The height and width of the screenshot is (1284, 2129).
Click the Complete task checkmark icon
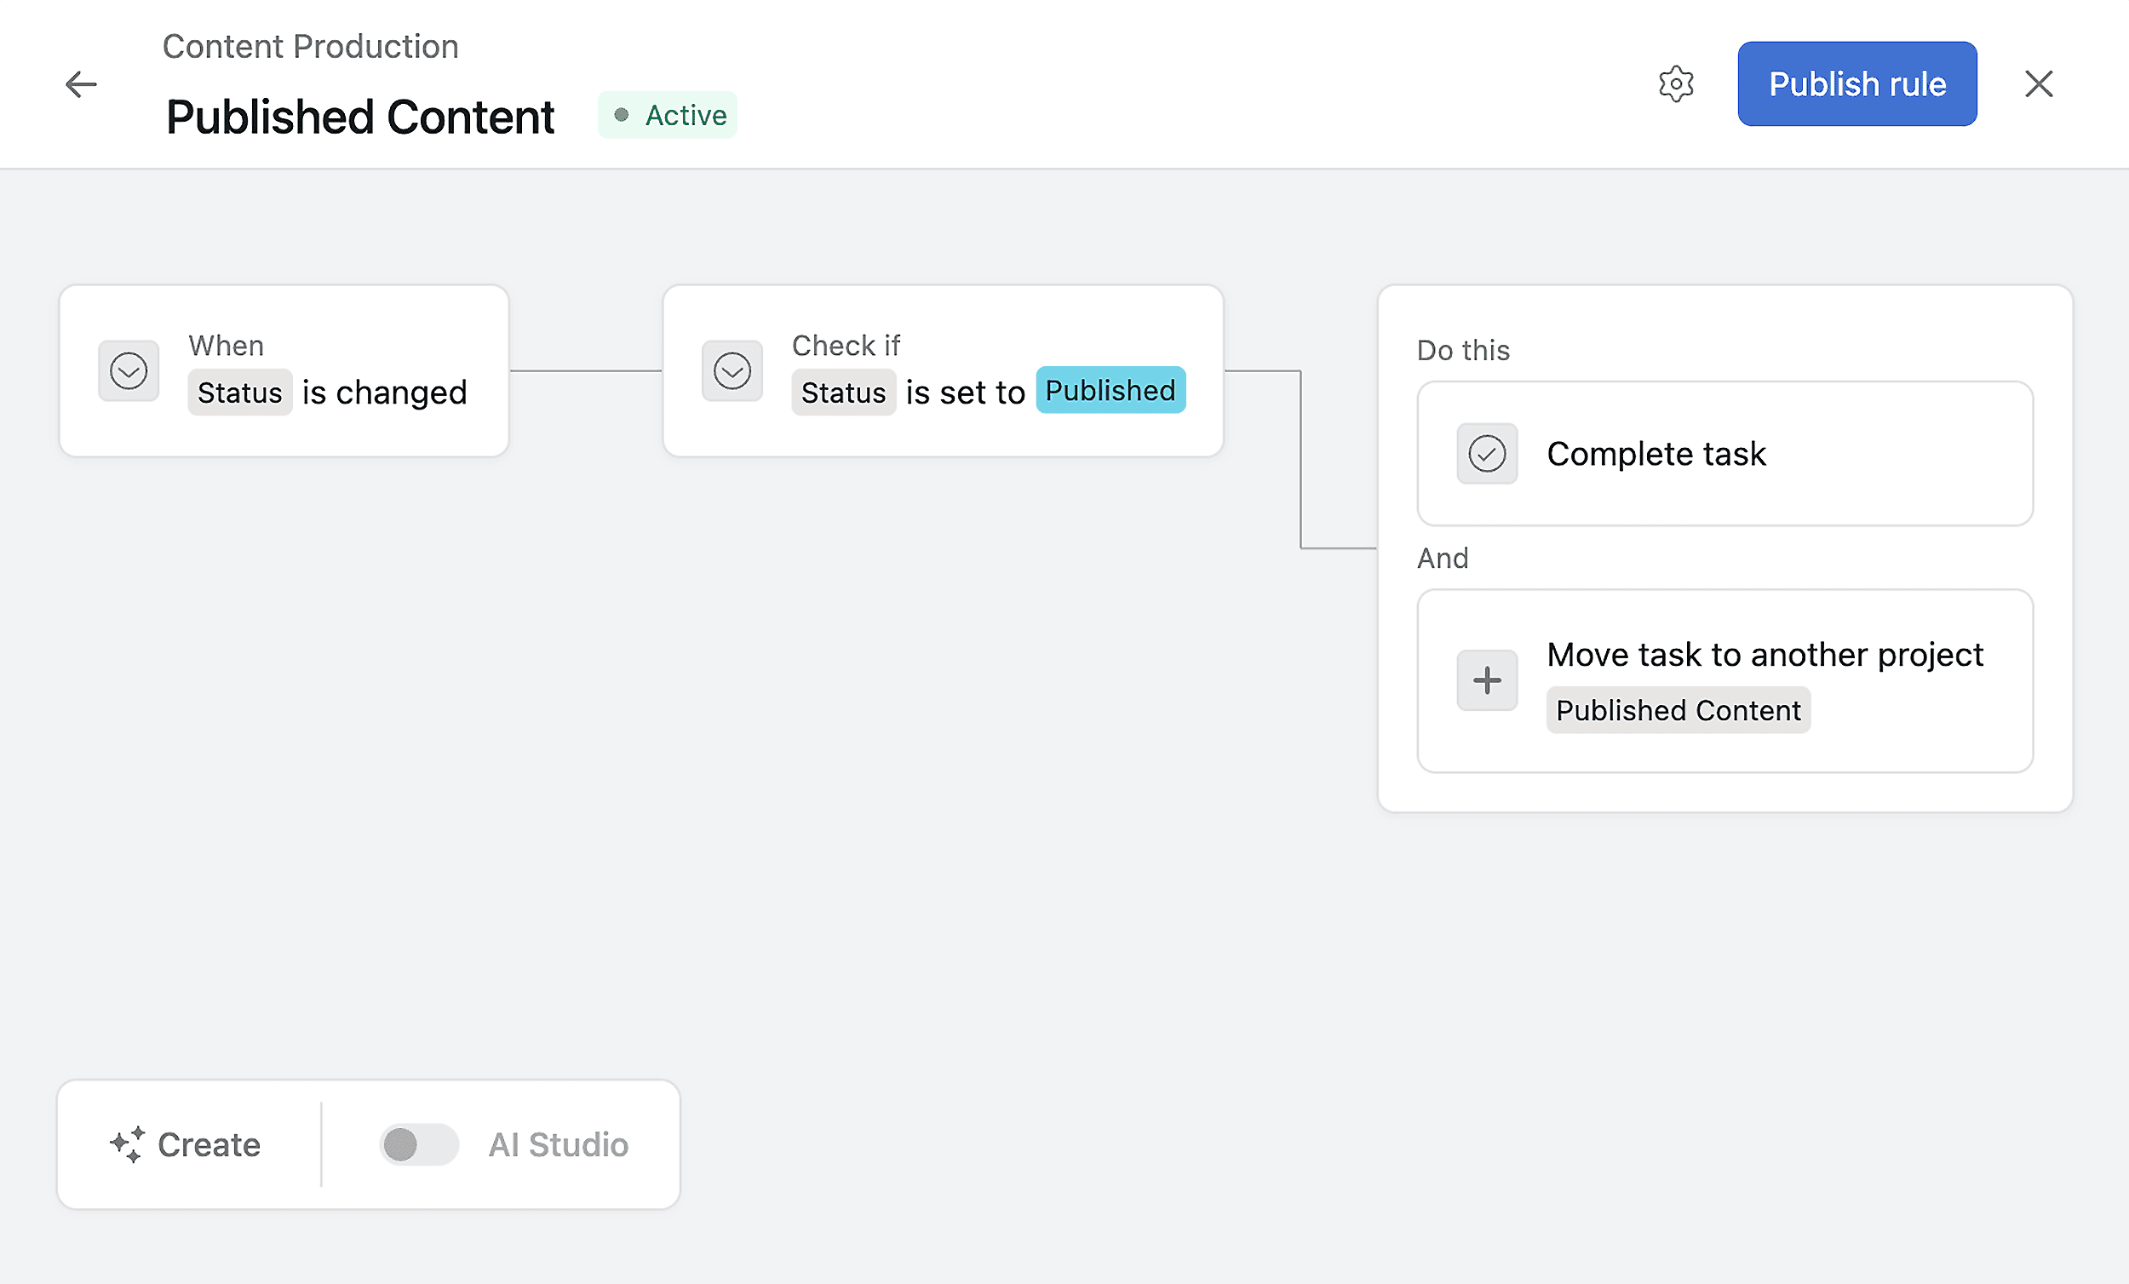tap(1486, 453)
